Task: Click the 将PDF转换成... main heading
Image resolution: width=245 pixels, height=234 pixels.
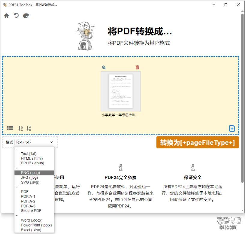Action: pos(140,31)
